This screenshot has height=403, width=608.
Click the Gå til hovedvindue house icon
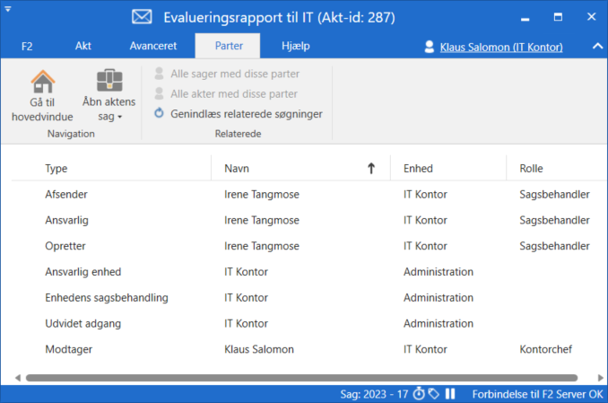[42, 82]
